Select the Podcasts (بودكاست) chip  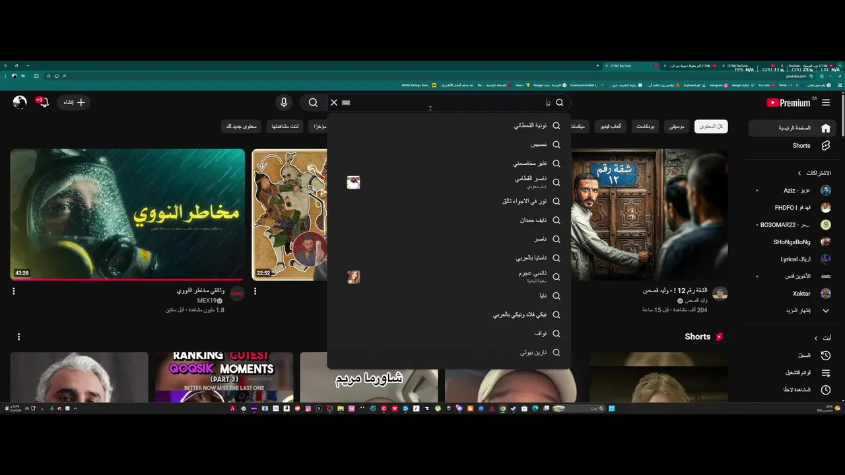coord(646,126)
